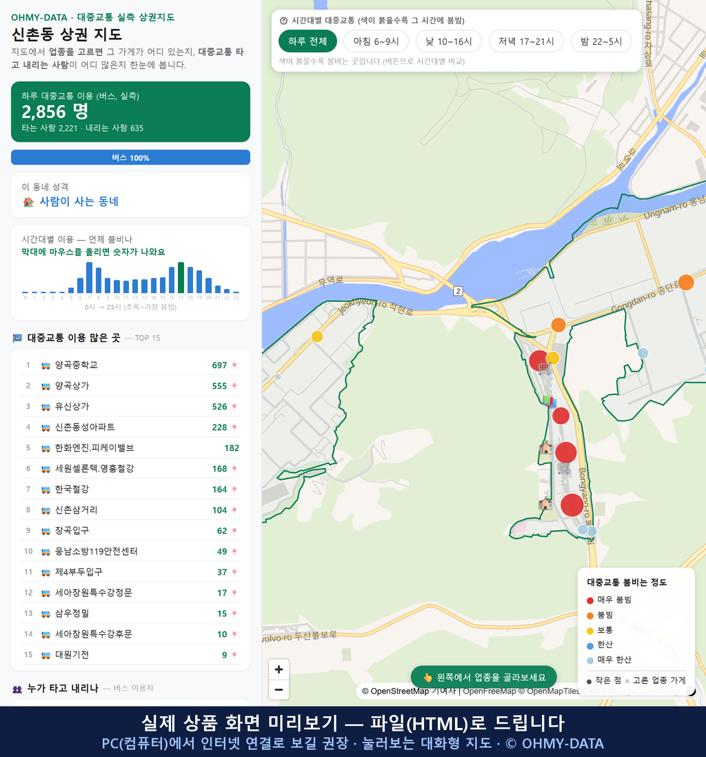Click the 182 count for 한화엔진.피케이밸브
This screenshot has width=706, height=757.
coord(232,448)
